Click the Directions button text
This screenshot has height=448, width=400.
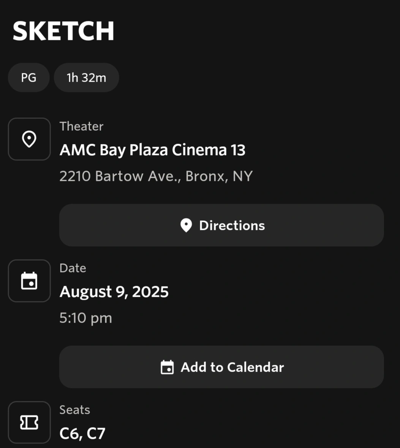click(x=232, y=225)
